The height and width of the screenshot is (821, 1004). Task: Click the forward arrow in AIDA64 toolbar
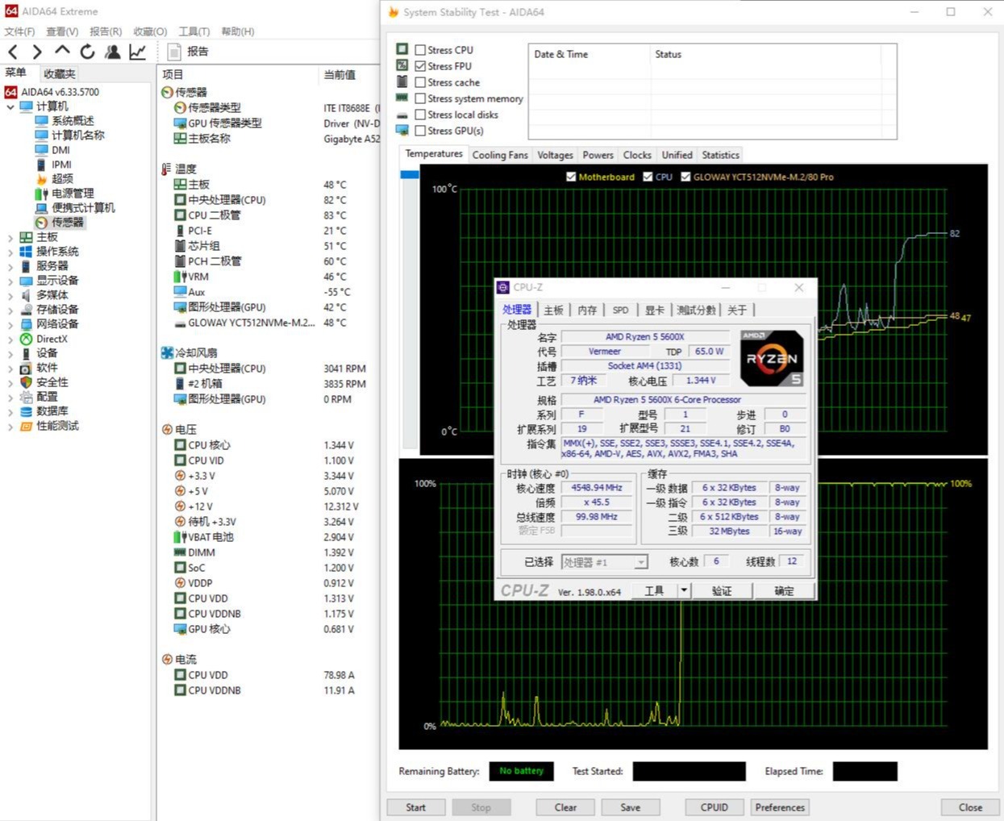[x=37, y=52]
